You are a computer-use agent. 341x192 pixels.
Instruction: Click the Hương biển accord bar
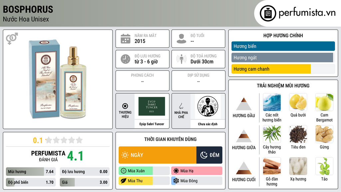coord(283,46)
